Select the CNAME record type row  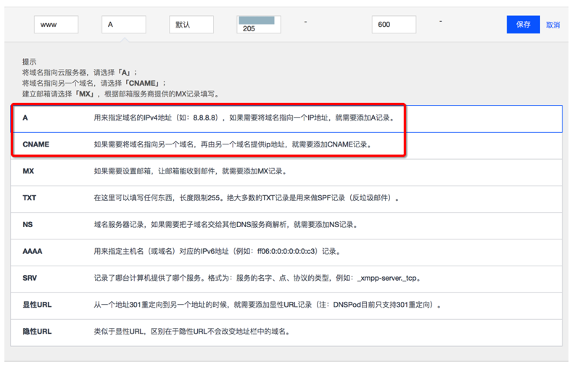click(x=286, y=145)
